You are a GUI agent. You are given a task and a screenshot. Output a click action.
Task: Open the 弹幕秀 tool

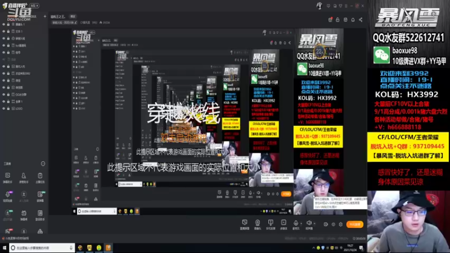[24, 215]
